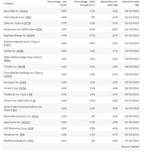The width and height of the screenshot is (146, 152).
Task: Open the ZBRA ticker link
Action: 7,61
